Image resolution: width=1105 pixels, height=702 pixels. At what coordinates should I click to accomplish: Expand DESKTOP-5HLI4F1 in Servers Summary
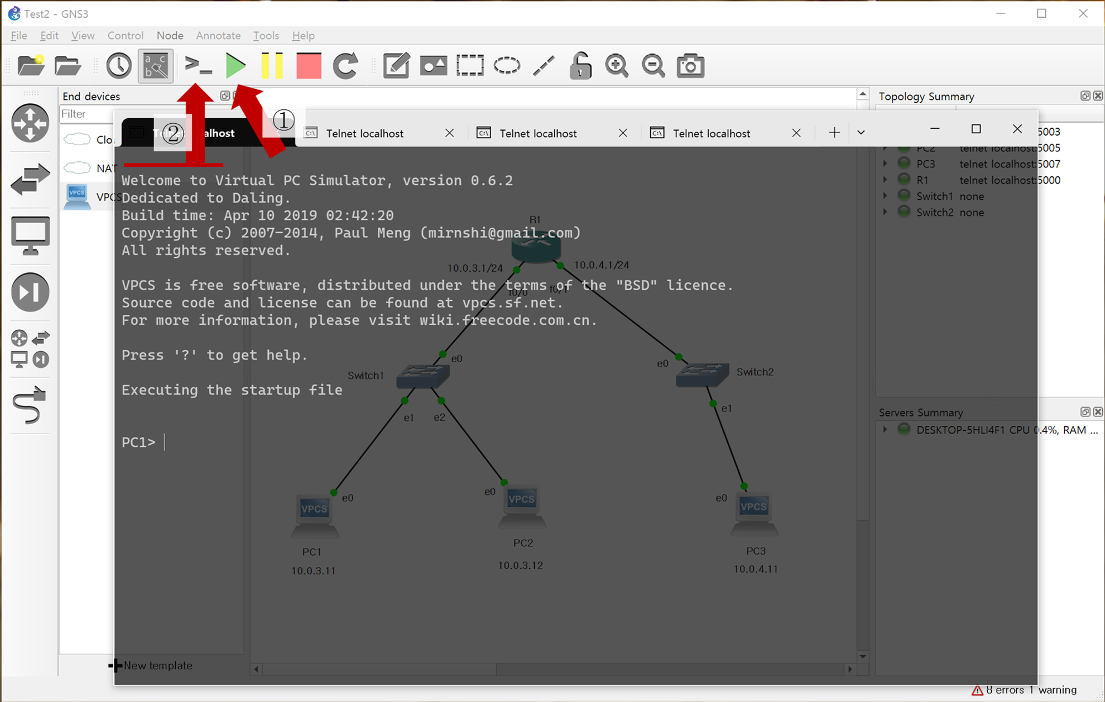tap(885, 430)
